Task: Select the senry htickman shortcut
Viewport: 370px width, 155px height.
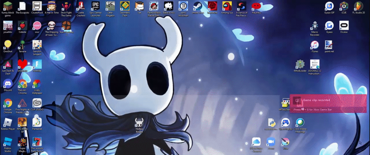Action: (184, 9)
